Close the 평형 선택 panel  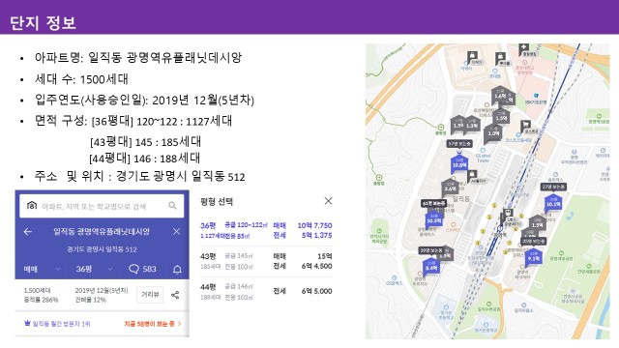point(328,201)
